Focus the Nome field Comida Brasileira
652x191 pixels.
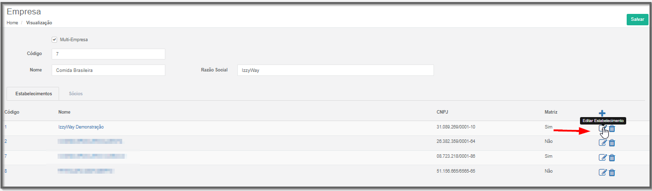click(108, 70)
